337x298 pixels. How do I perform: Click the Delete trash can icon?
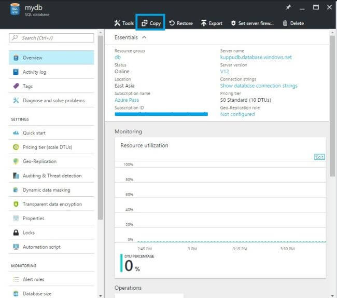click(x=285, y=23)
